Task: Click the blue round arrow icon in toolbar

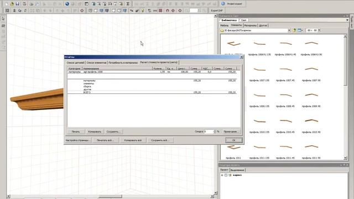Action: [67, 4]
